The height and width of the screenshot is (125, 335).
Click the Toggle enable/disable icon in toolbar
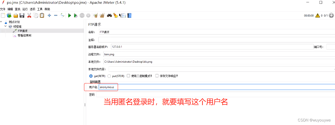pyautogui.click(x=62, y=16)
